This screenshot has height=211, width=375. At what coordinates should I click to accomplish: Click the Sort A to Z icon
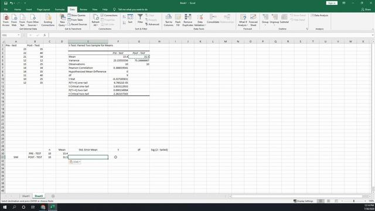coord(124,17)
